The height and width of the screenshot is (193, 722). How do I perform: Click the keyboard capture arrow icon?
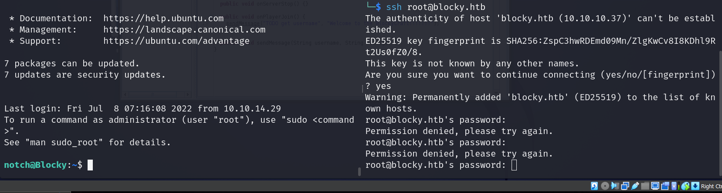tap(695, 186)
